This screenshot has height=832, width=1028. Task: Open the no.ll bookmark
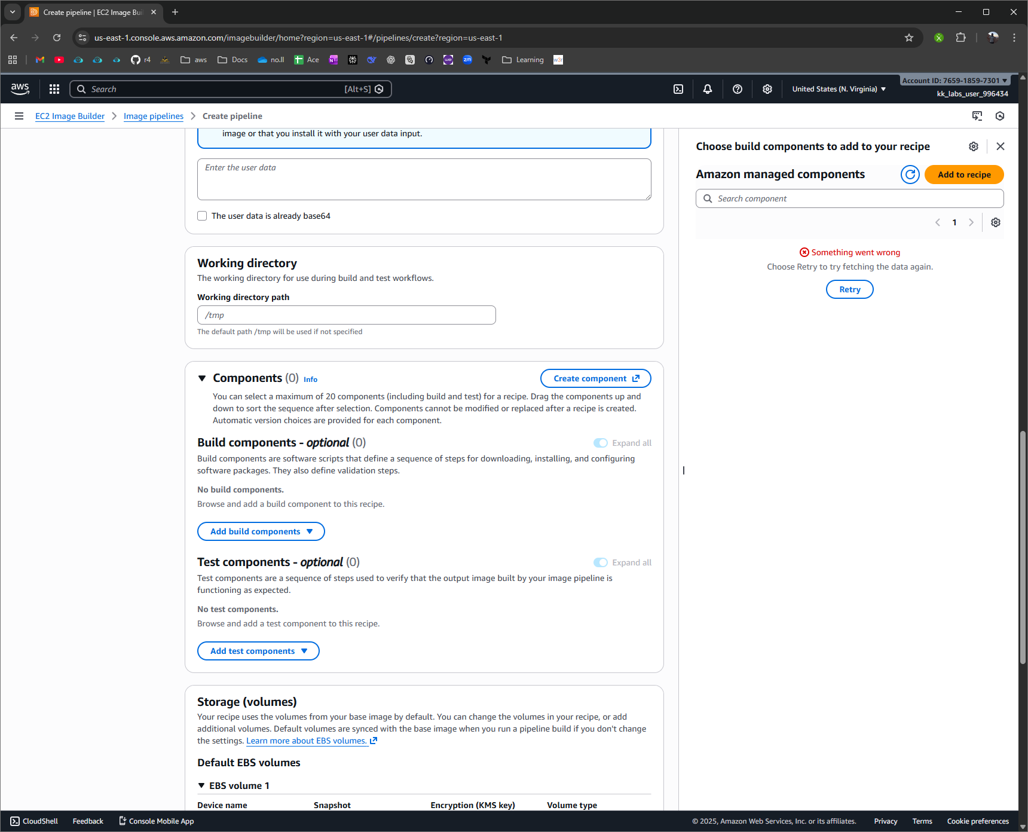click(271, 60)
